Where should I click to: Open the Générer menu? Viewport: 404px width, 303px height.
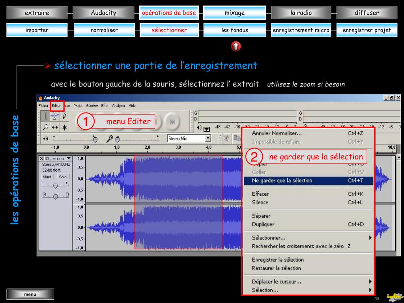coord(92,106)
